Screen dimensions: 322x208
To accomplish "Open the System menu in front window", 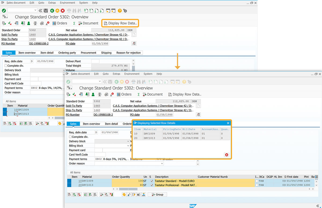I will pyautogui.click(x=148, y=74).
